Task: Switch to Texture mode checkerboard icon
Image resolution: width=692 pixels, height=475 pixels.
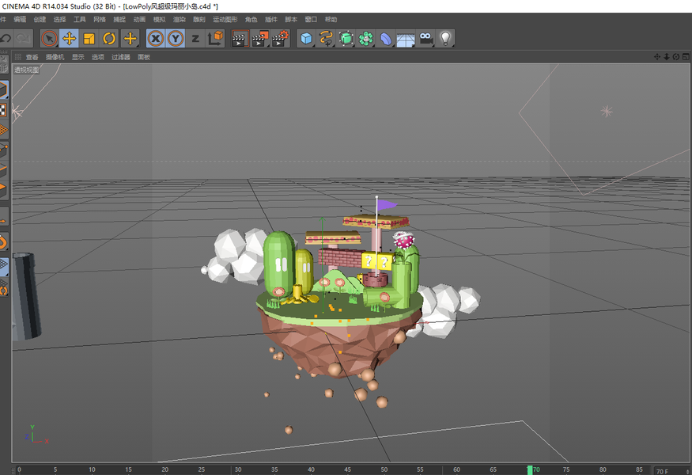Action: 3,110
